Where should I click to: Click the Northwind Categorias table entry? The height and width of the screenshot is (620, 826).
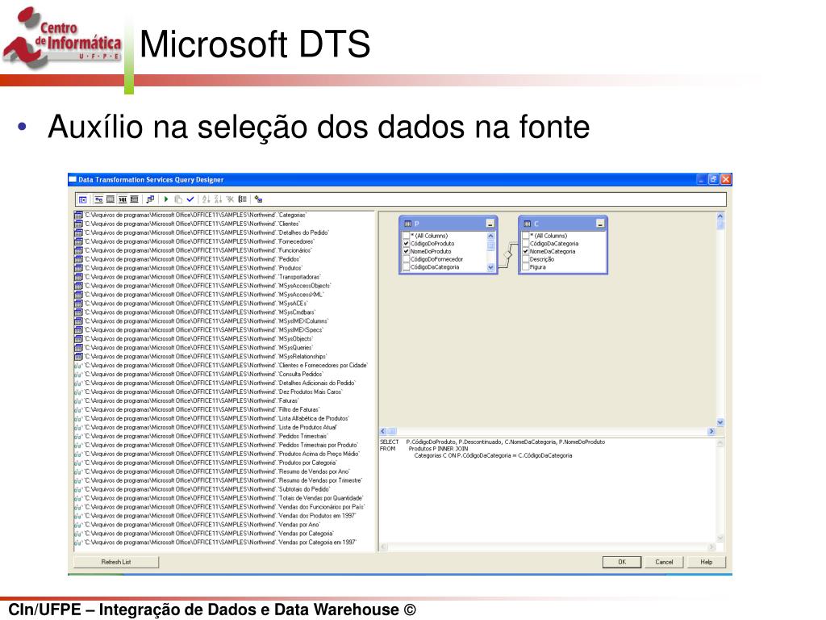pos(202,215)
